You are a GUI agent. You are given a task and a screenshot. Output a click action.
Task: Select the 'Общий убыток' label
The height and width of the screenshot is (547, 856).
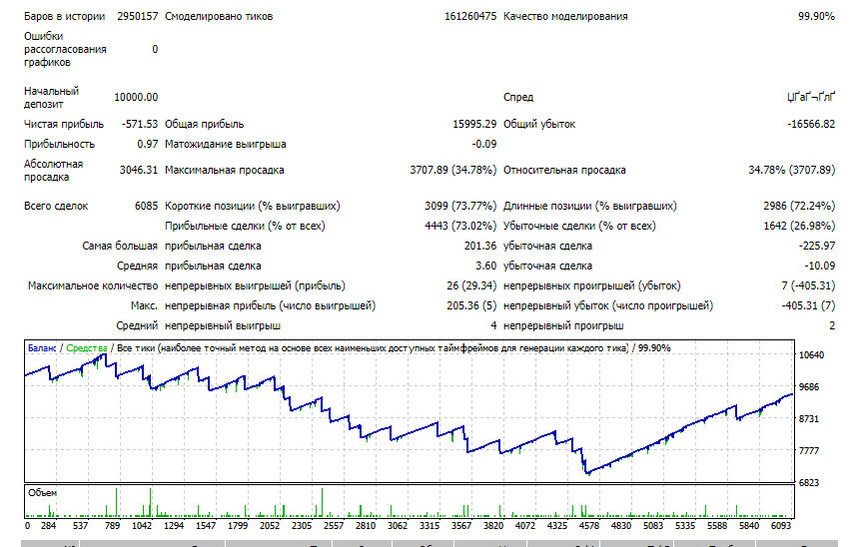click(538, 124)
